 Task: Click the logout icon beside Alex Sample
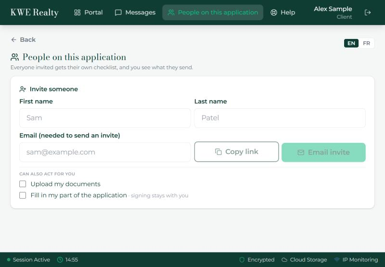coord(368,13)
